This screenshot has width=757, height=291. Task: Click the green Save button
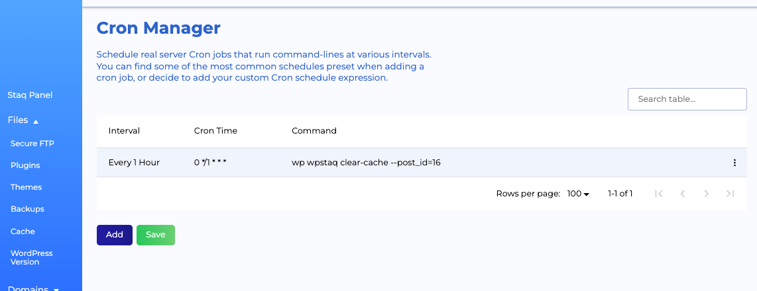coord(156,235)
